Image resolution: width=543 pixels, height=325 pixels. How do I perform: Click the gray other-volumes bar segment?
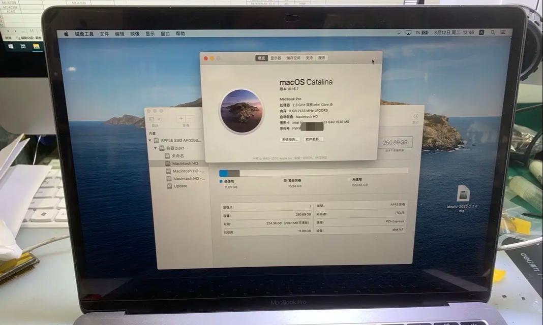234,173
